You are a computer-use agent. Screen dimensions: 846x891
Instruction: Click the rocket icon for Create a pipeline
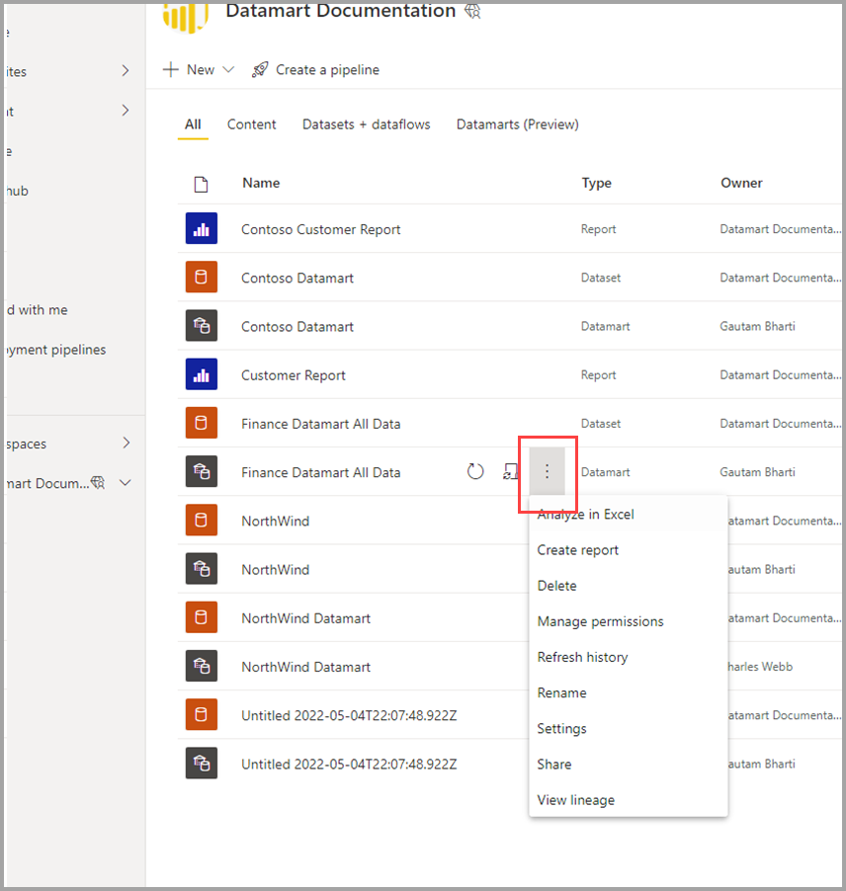click(259, 69)
